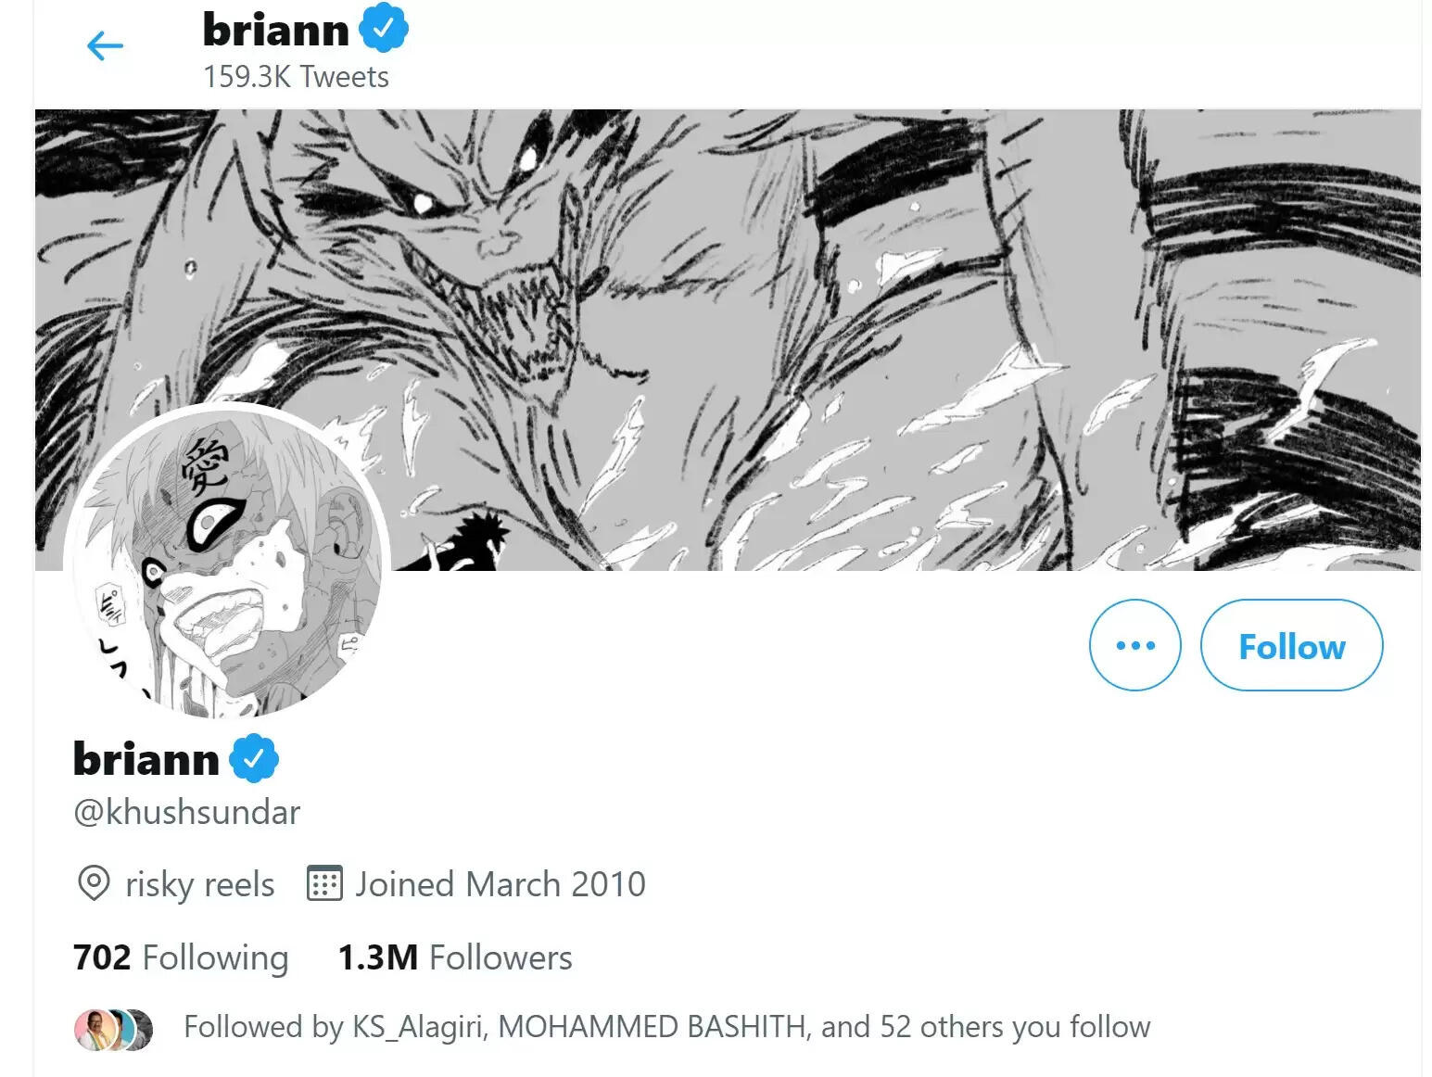
Task: Click the 'risky reels' location text
Action: click(199, 884)
